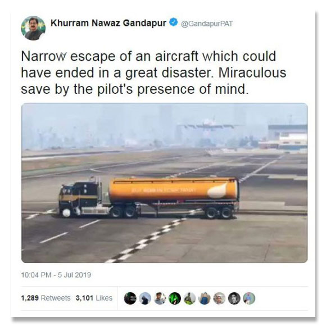Image resolution: width=326 pixels, height=326 pixels.
Task: Open the black-and-white portrait liker avatar
Action: click(x=234, y=298)
